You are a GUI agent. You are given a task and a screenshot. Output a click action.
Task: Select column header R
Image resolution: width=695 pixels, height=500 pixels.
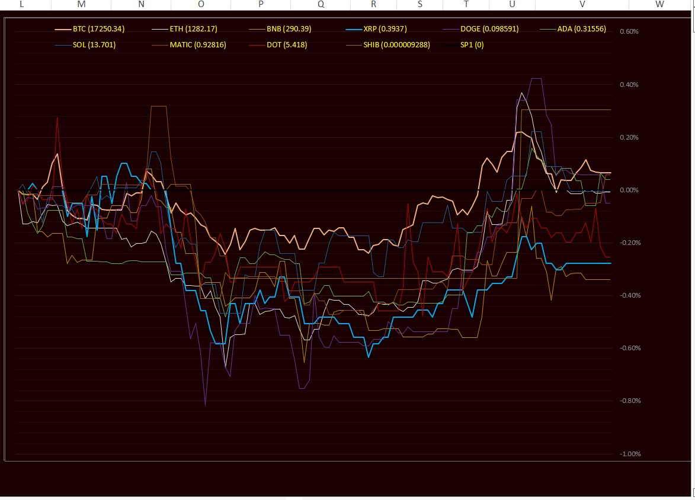click(374, 4)
